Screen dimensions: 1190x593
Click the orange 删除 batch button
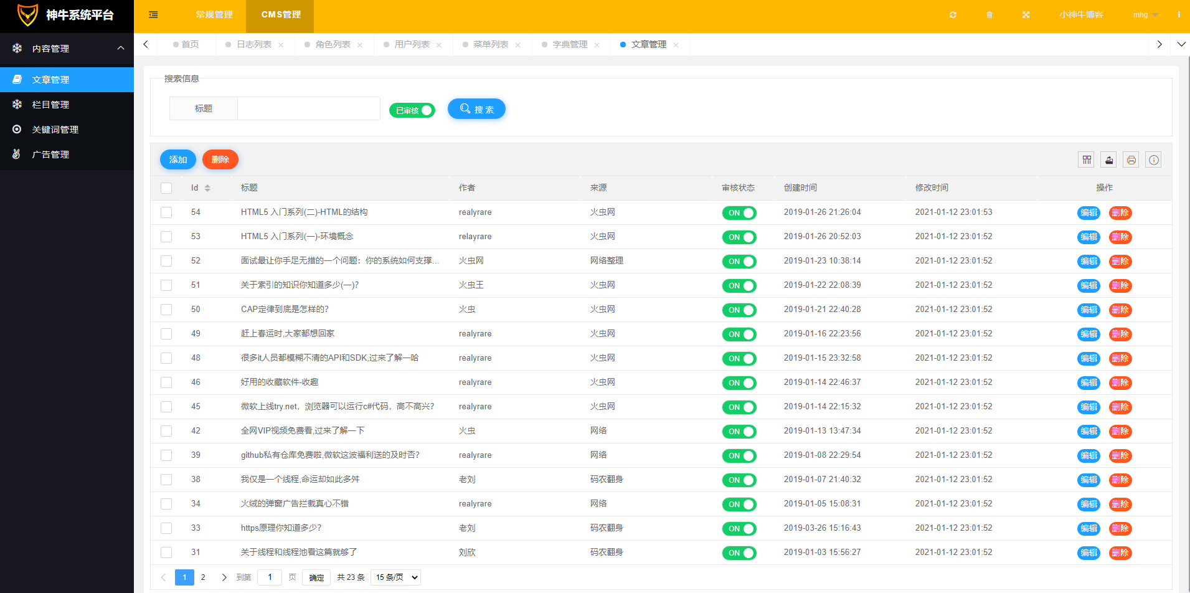[x=220, y=159]
